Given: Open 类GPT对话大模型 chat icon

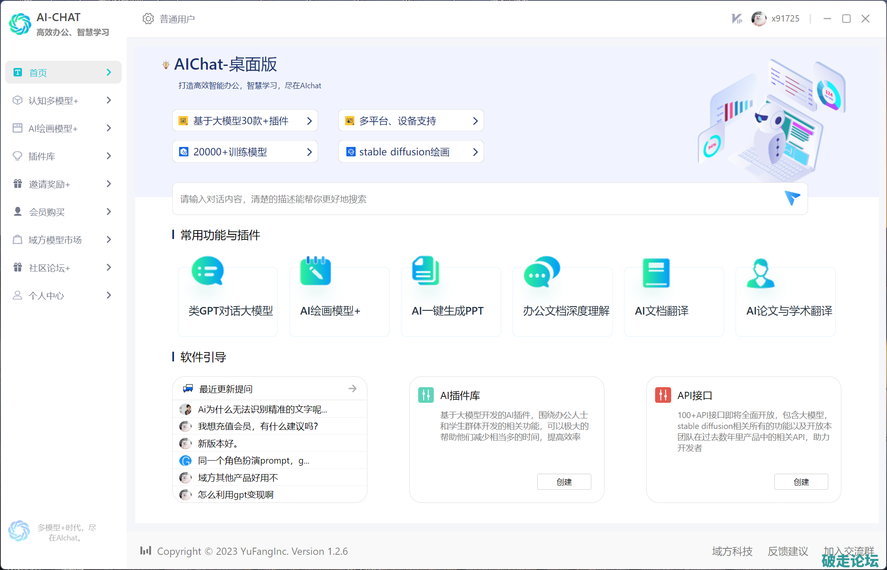Looking at the screenshot, I should tap(207, 271).
